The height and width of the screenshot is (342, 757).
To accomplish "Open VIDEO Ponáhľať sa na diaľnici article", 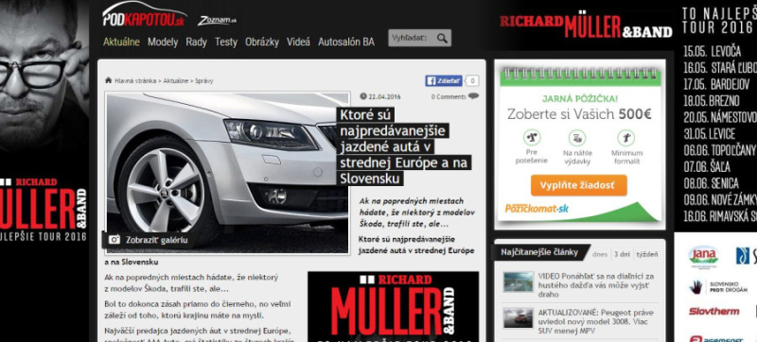I will pyautogui.click(x=596, y=284).
